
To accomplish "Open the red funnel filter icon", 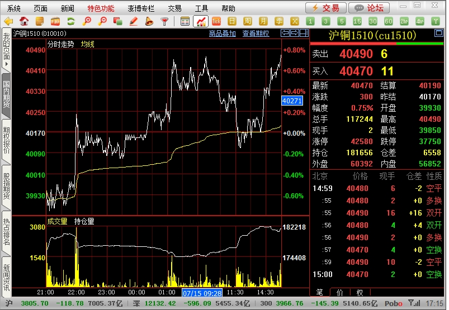I will (x=164, y=21).
